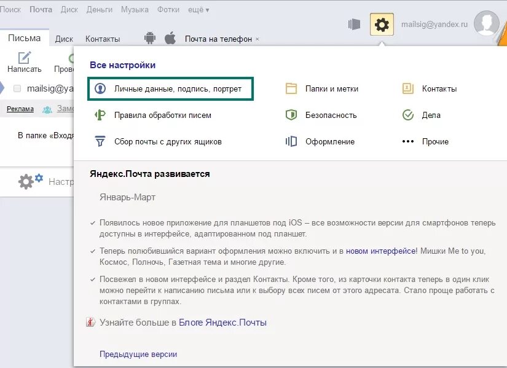Open Деньги in top service bar
The image size is (507, 368).
[100, 10]
